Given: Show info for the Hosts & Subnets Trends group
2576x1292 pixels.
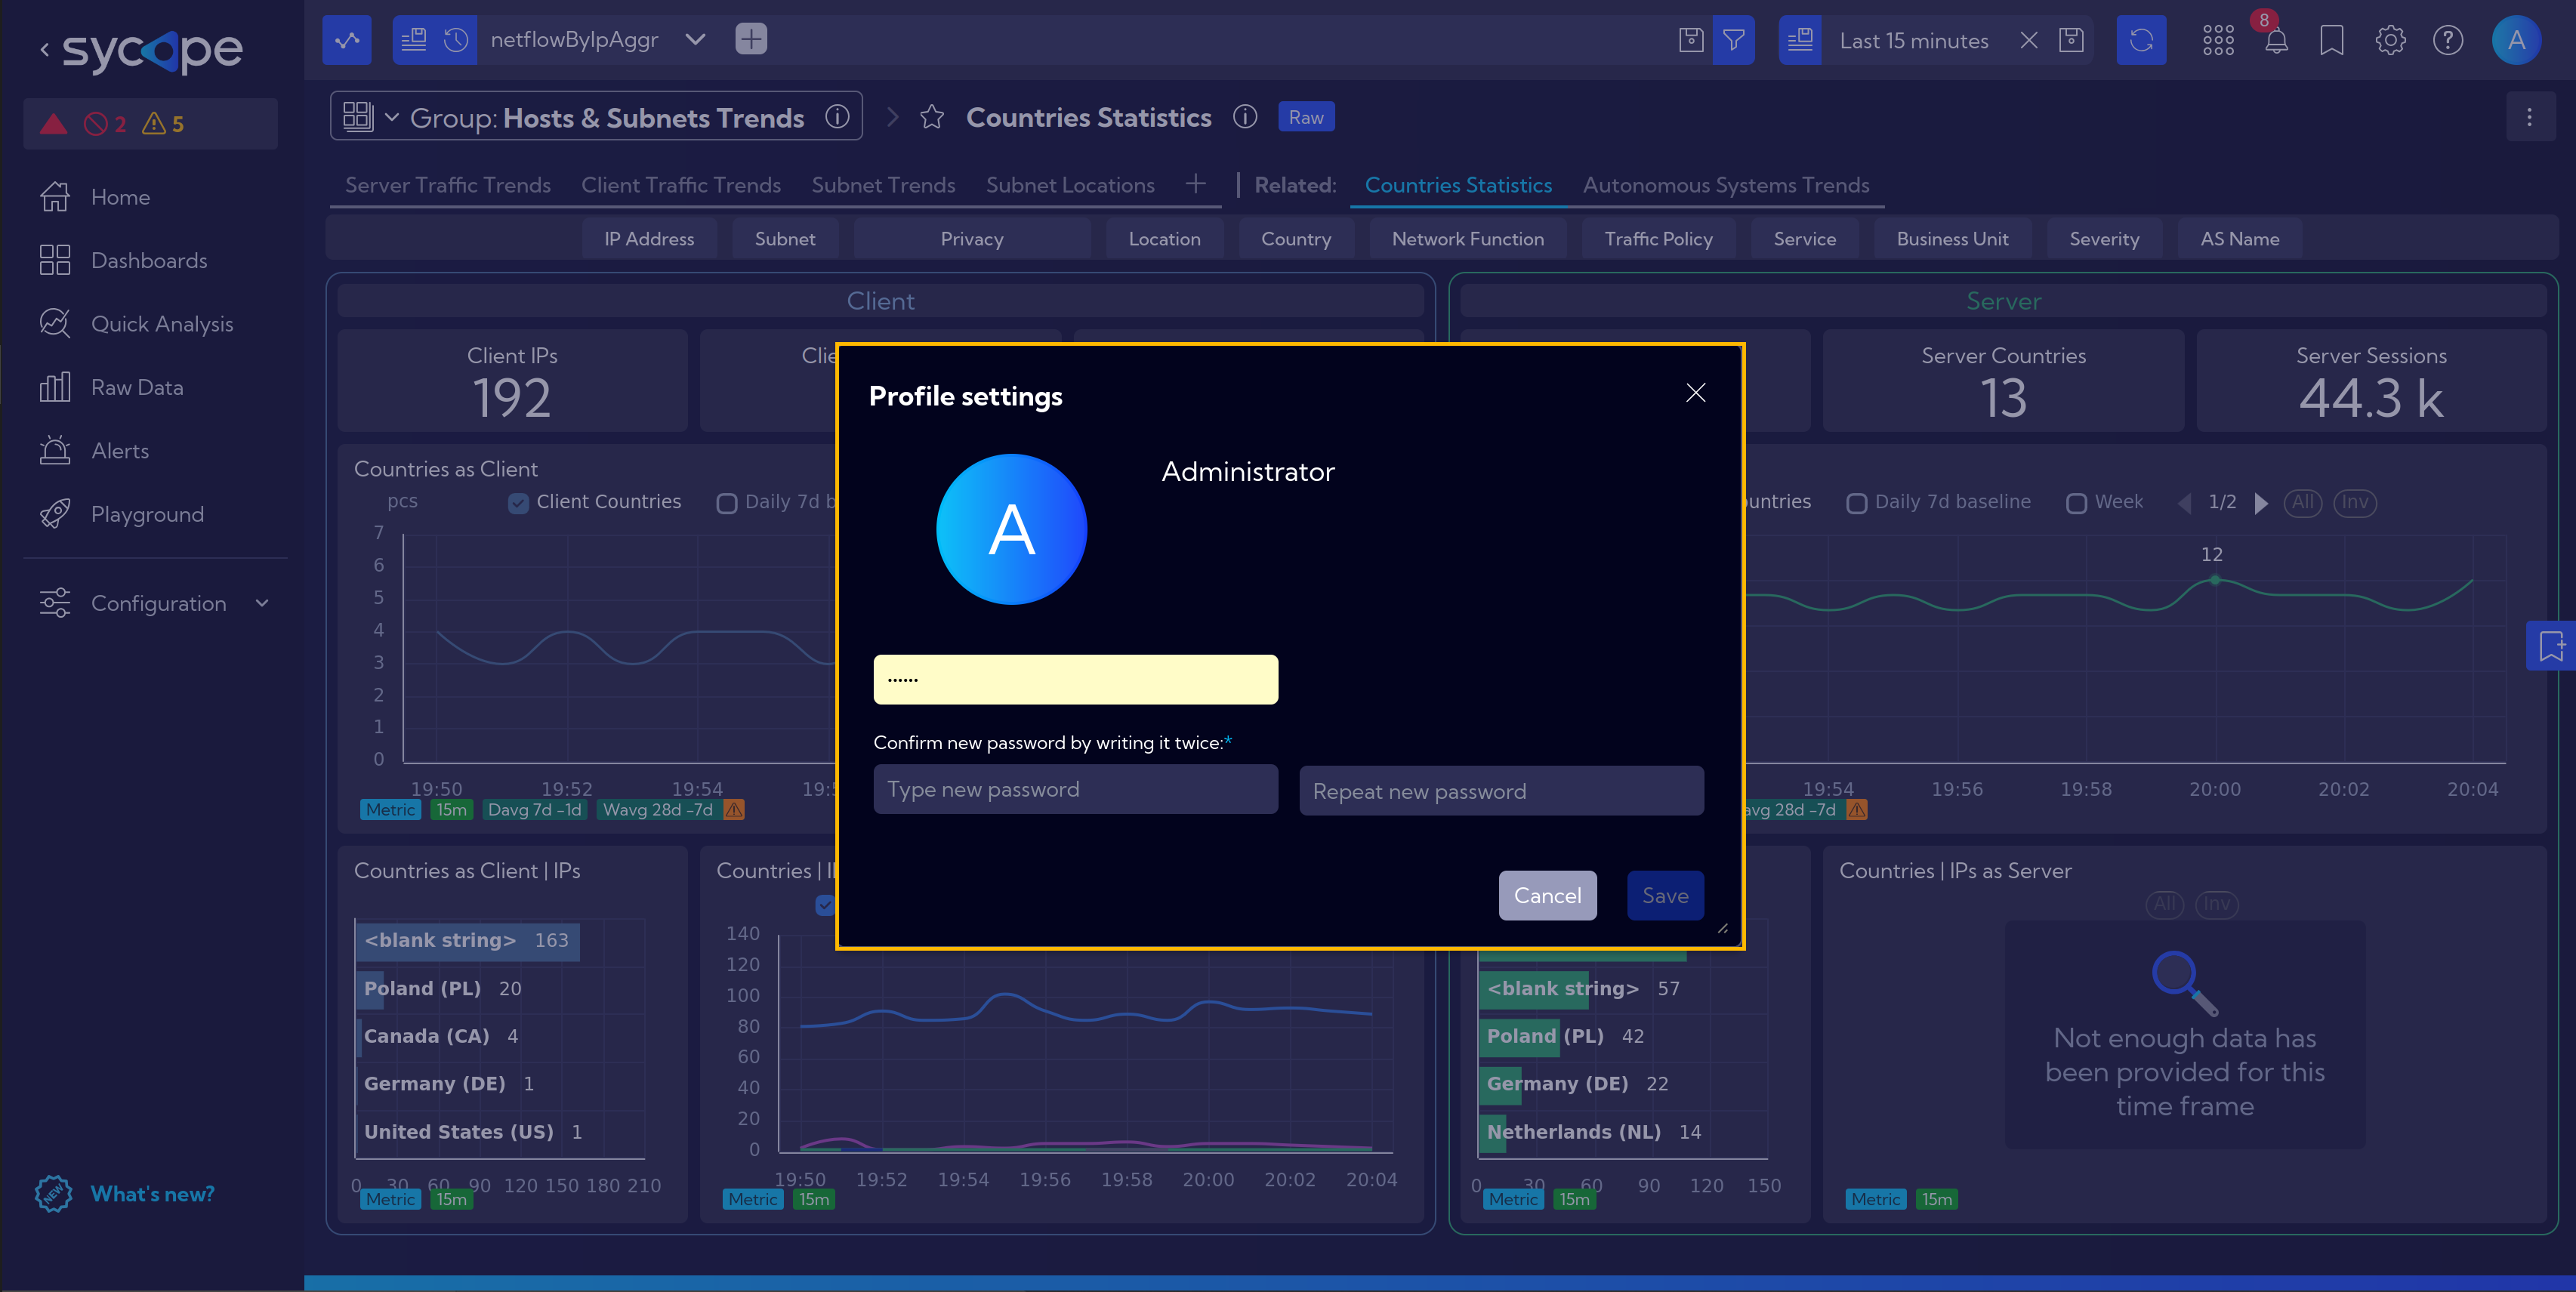Looking at the screenshot, I should coord(837,117).
